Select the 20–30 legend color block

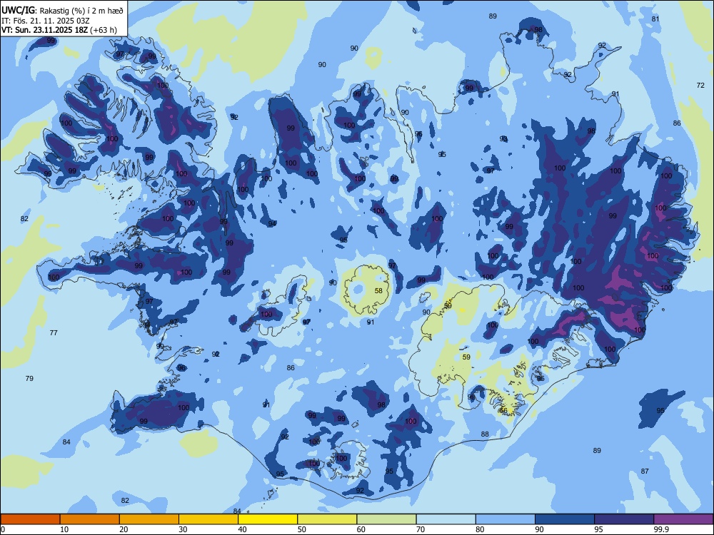(x=149, y=519)
